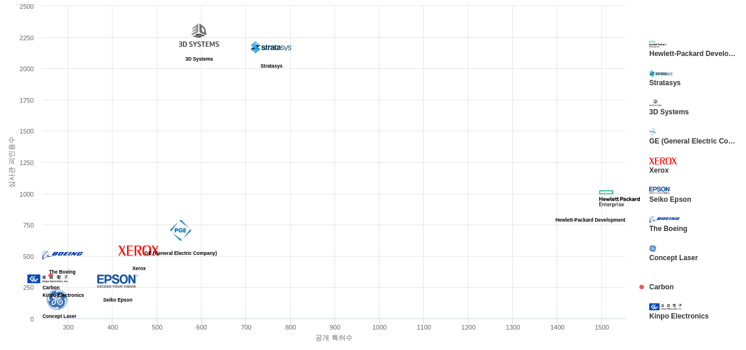Click the Stratasys logo data point
The image size is (746, 350).
pyautogui.click(x=271, y=47)
